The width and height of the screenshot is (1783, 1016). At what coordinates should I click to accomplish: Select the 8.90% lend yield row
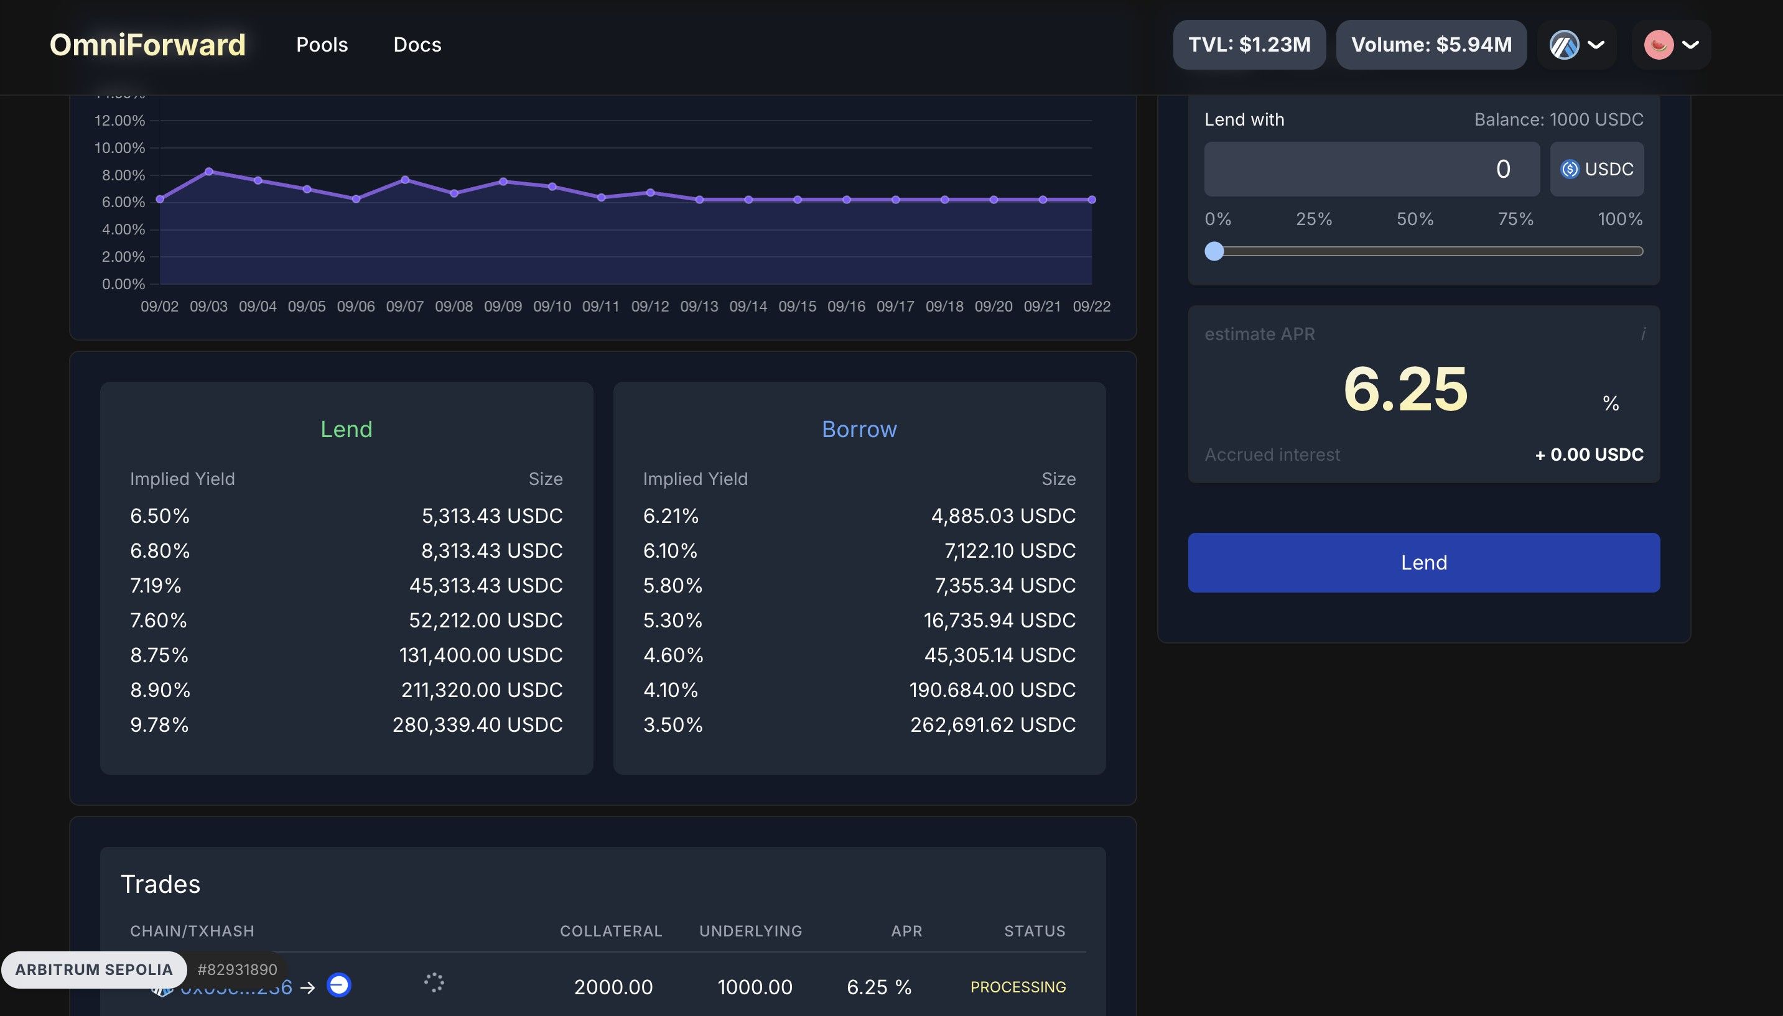[x=347, y=690]
